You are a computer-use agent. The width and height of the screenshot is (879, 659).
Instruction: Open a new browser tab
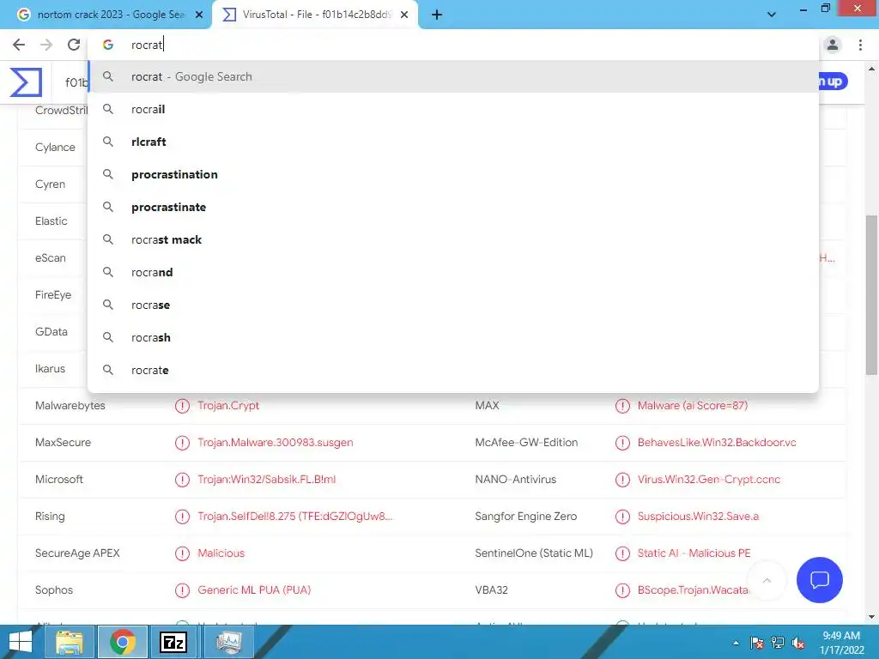[x=437, y=15]
